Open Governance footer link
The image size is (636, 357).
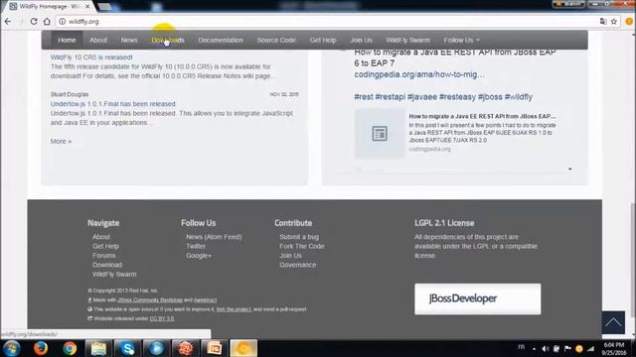(x=298, y=265)
